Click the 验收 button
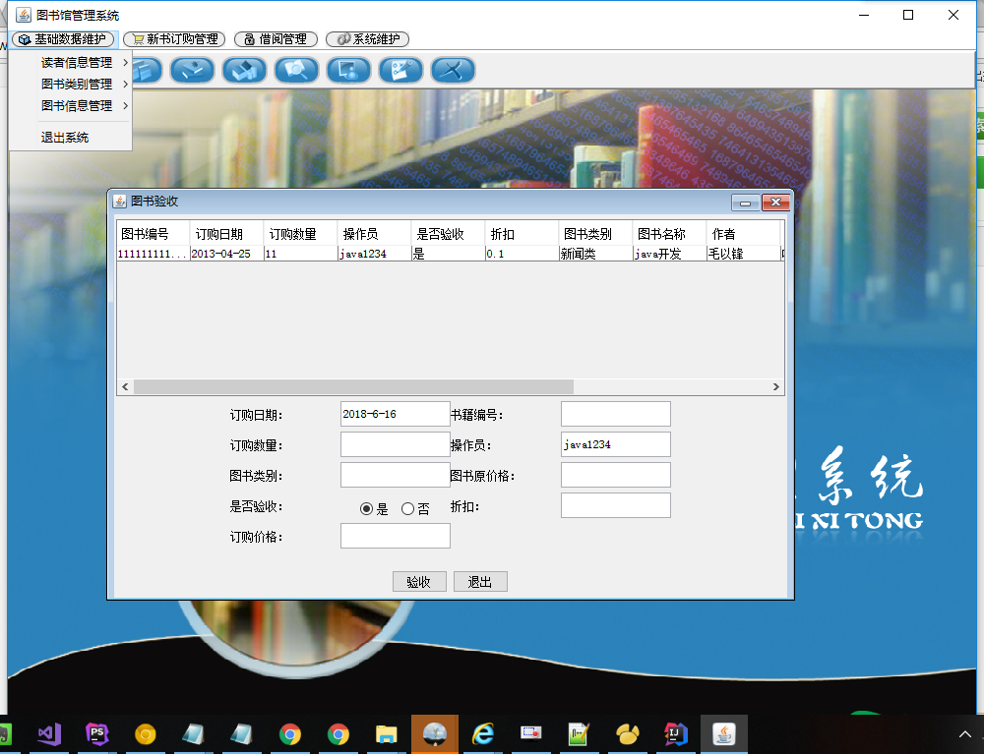Screen dimensions: 984x754 coord(419,582)
